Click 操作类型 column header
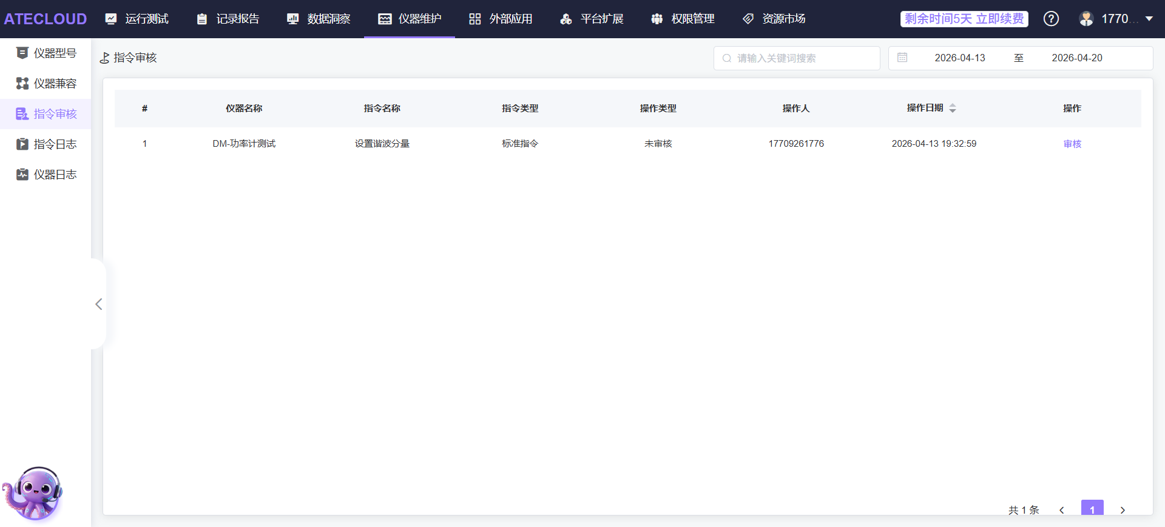The width and height of the screenshot is (1165, 527). point(658,109)
